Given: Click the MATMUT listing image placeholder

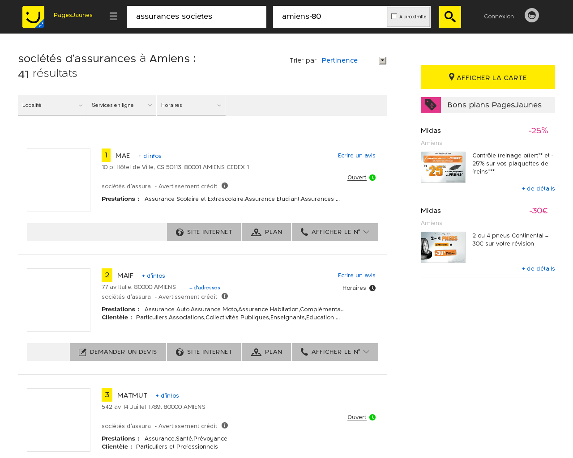Looking at the screenshot, I should coord(59,420).
